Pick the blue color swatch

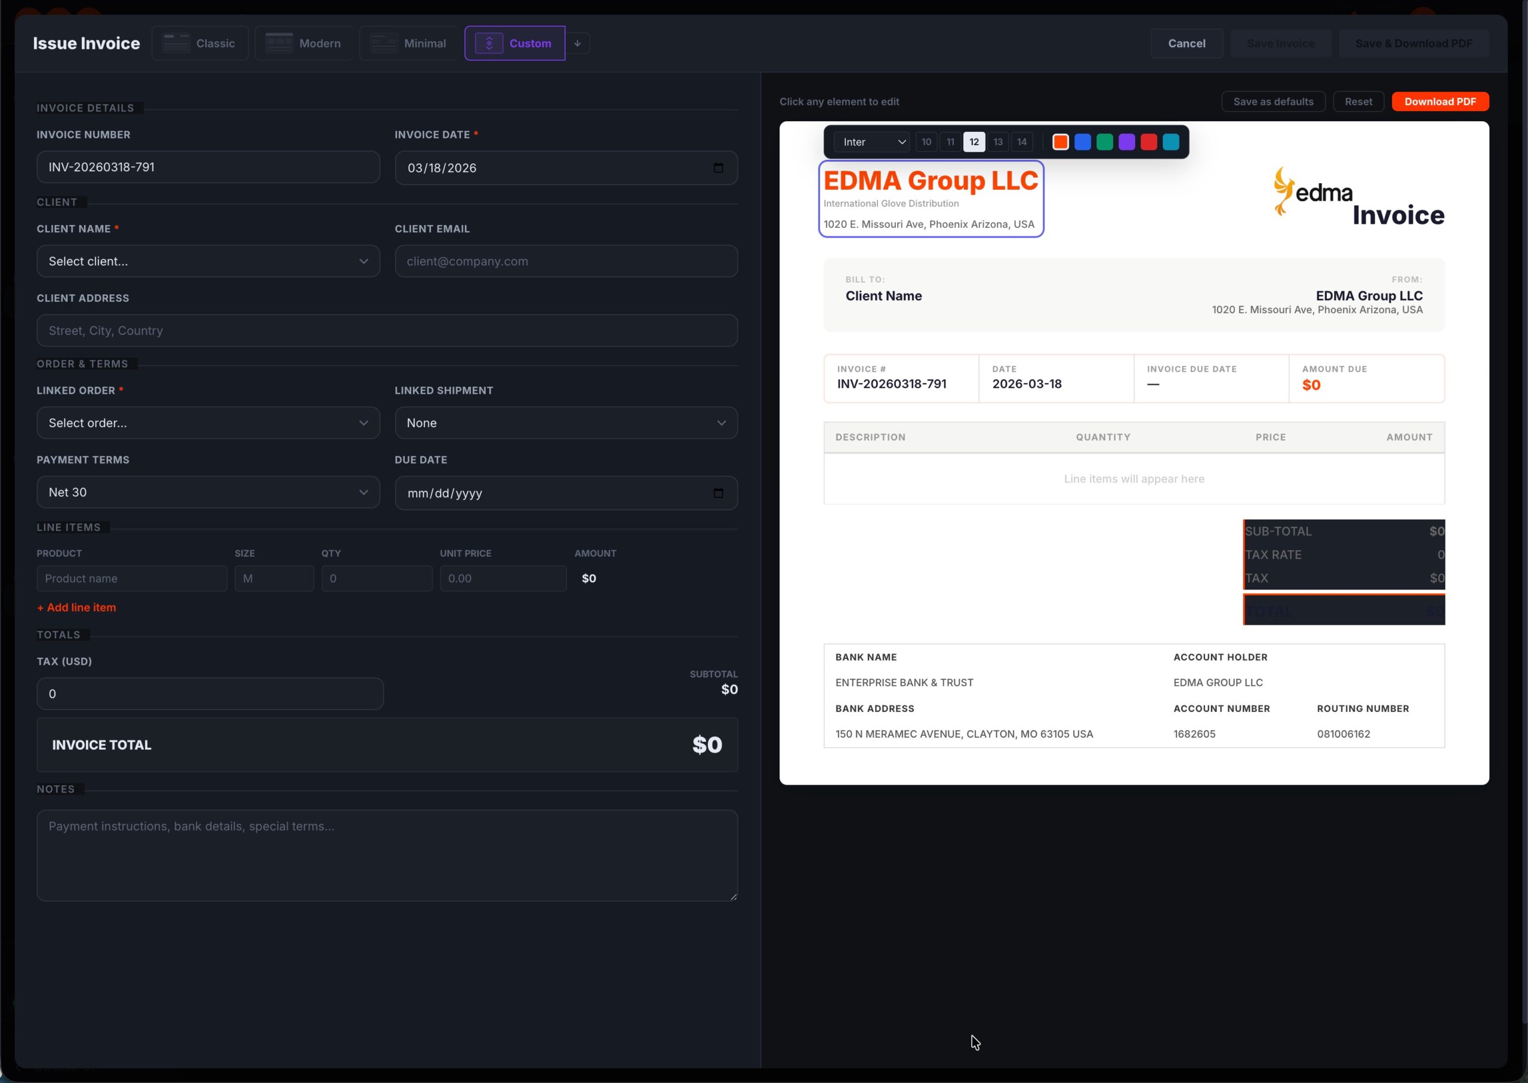[1083, 142]
